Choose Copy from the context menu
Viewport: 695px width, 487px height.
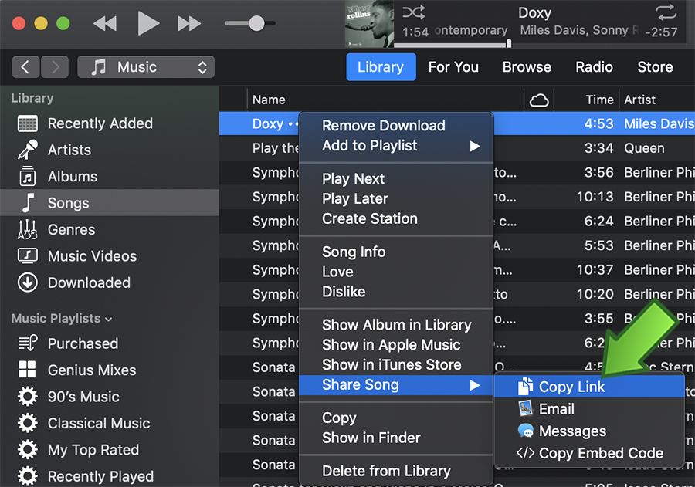pyautogui.click(x=396, y=418)
